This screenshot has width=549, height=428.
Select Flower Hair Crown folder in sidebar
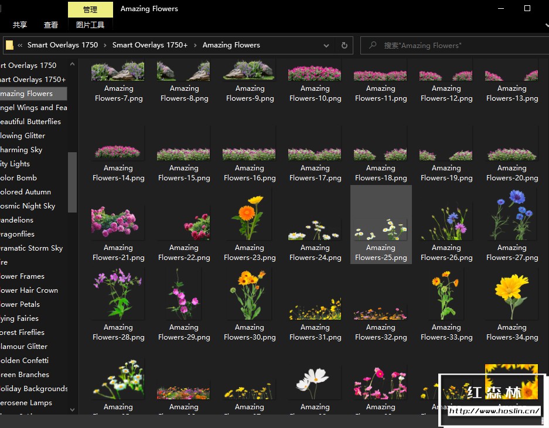29,290
